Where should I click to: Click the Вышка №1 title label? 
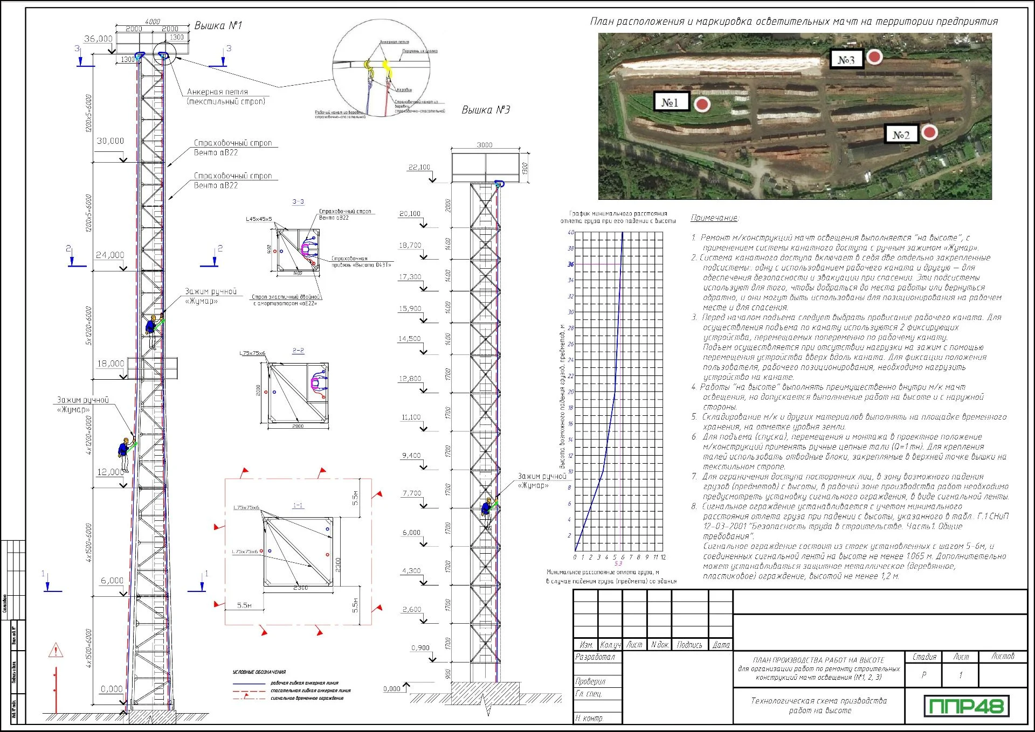tap(218, 25)
